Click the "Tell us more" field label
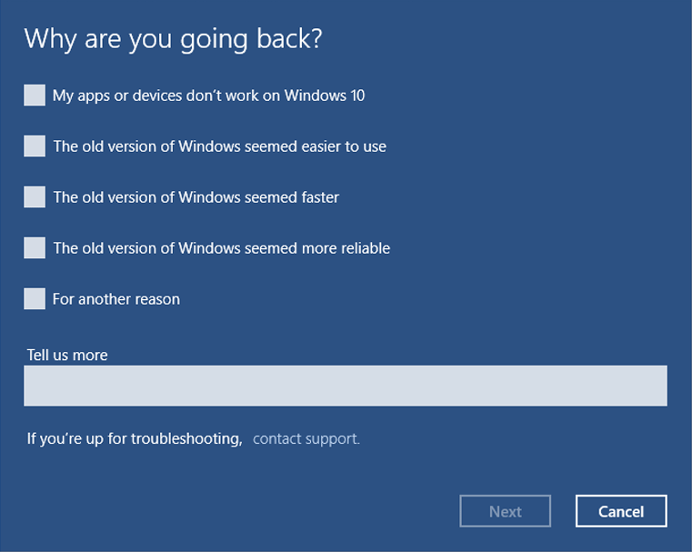The height and width of the screenshot is (552, 692). [x=67, y=355]
